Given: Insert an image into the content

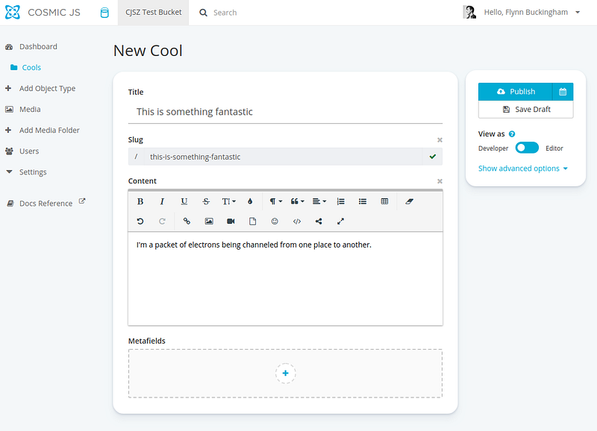Looking at the screenshot, I should pyautogui.click(x=209, y=221).
